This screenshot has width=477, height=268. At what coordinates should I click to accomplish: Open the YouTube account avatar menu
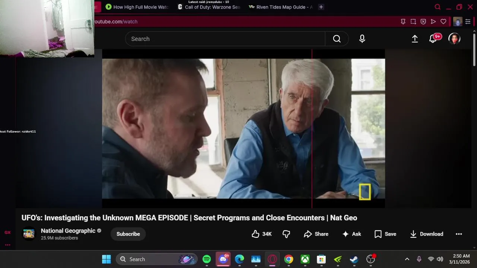(454, 39)
